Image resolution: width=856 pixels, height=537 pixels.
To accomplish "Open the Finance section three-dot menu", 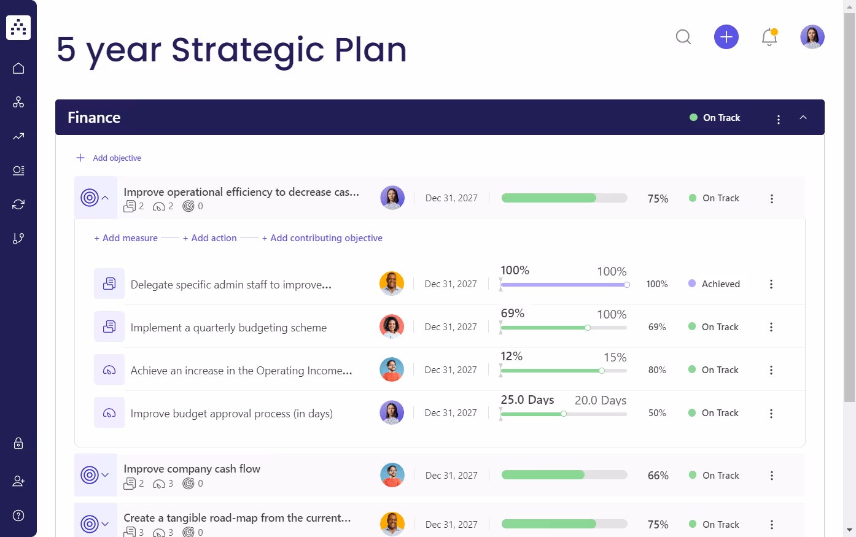I will pos(779,119).
